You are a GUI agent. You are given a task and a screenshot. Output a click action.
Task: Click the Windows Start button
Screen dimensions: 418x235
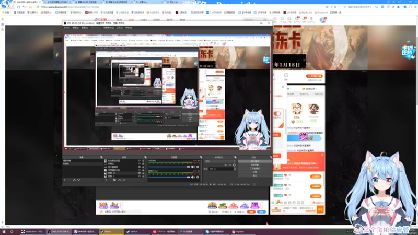pyautogui.click(x=4, y=232)
